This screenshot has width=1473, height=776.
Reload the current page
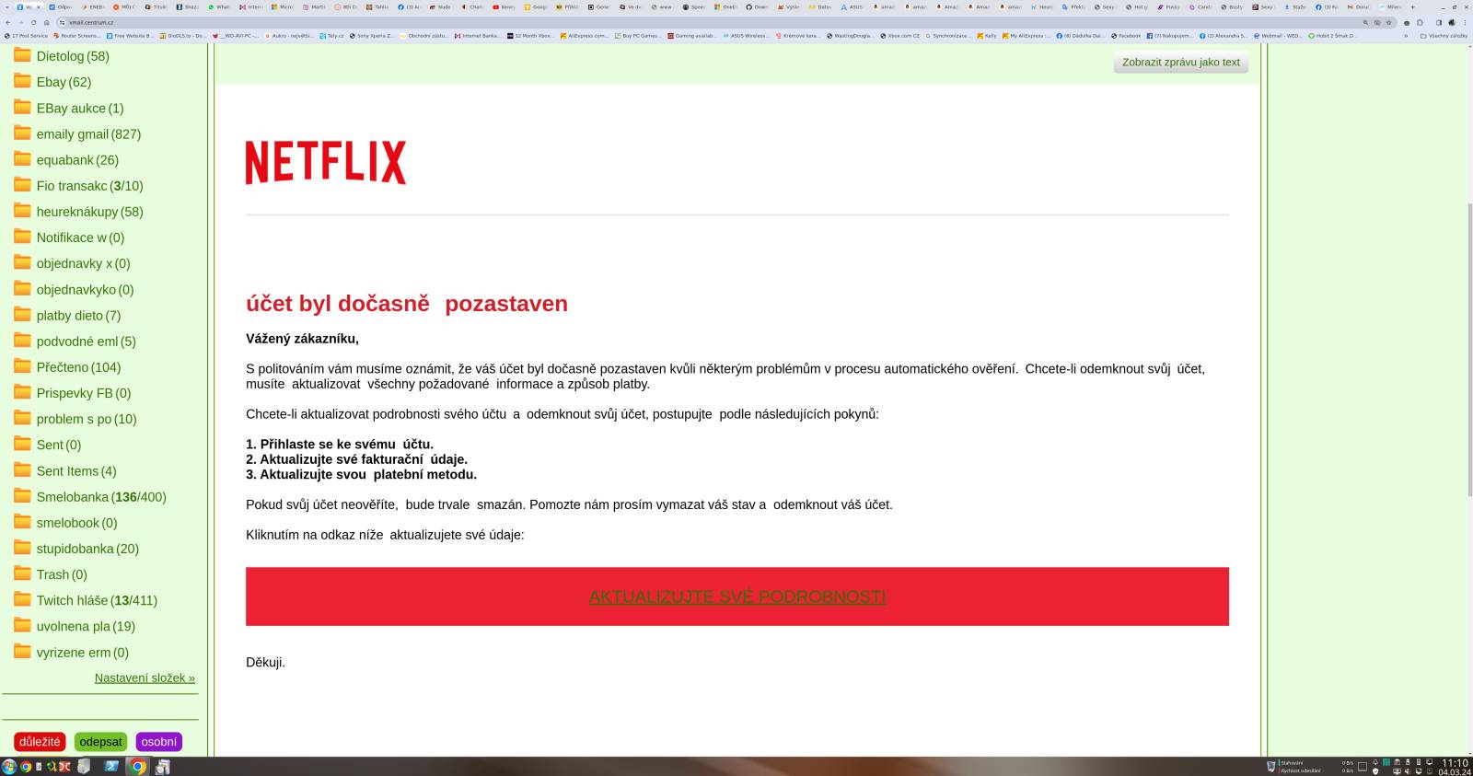click(x=34, y=22)
